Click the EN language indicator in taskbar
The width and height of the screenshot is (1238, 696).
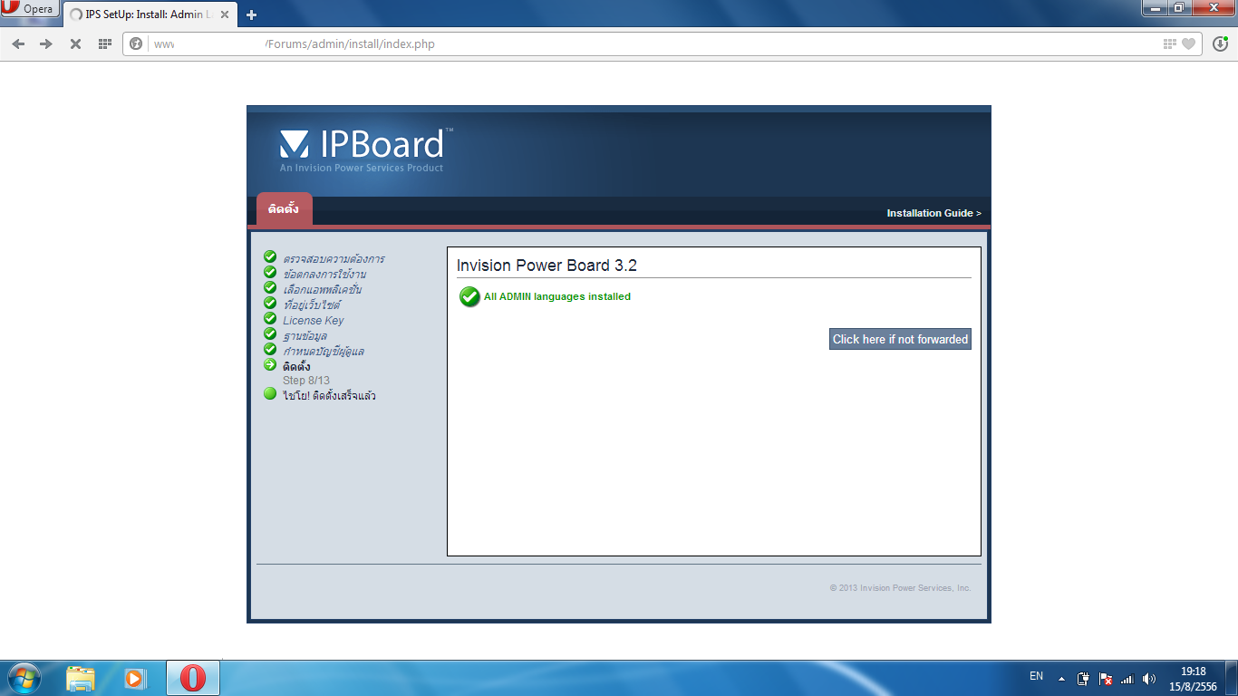1037,676
